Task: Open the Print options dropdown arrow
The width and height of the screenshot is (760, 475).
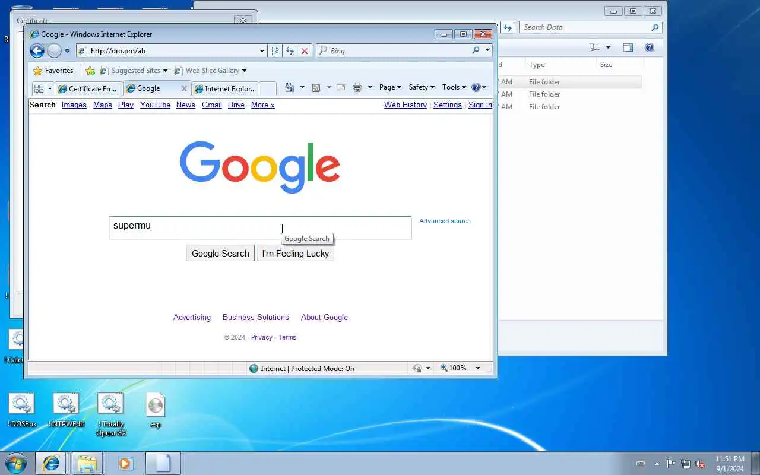Action: 370,87
